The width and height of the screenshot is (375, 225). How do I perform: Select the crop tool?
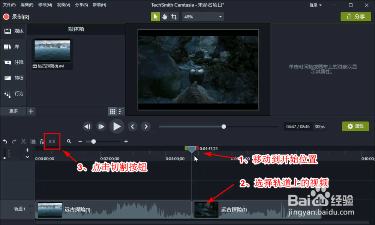(x=174, y=17)
